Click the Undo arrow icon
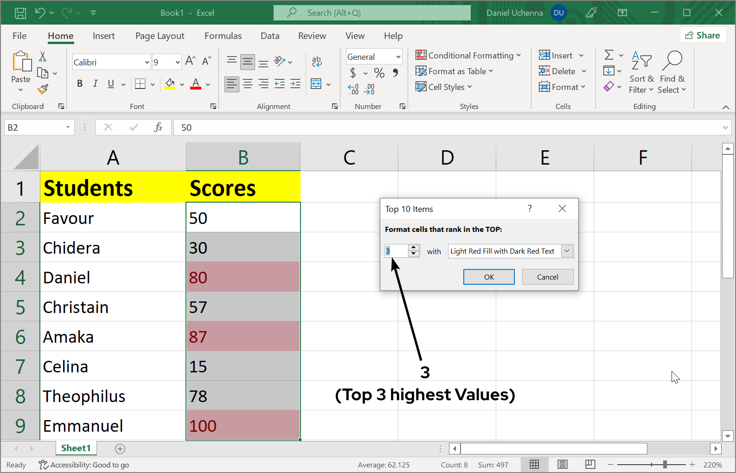 [x=40, y=13]
